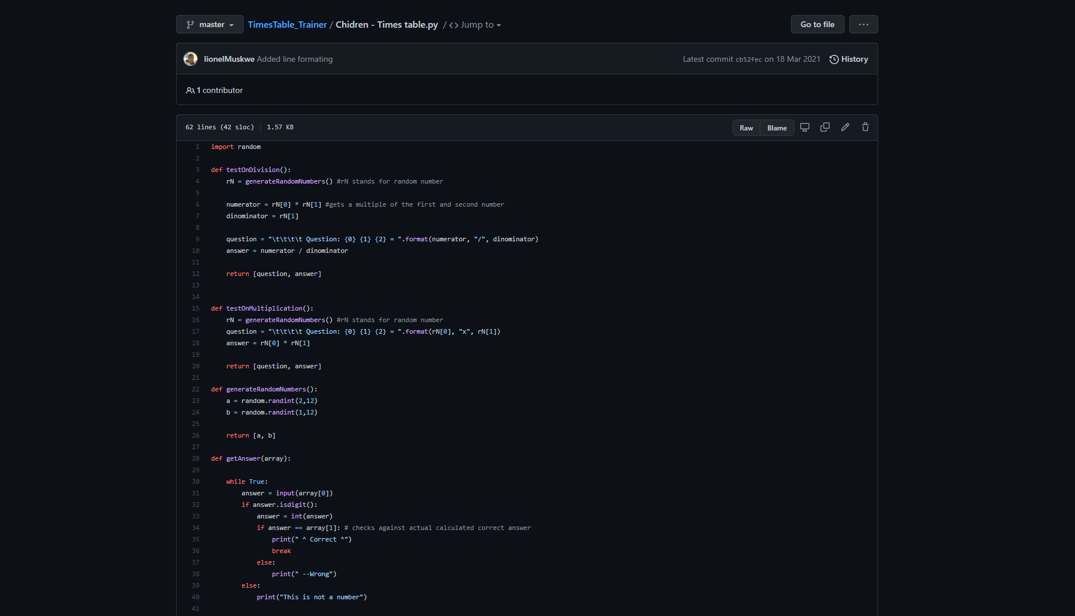The width and height of the screenshot is (1075, 616).
Task: Click '1 contributor' text
Action: (x=219, y=91)
